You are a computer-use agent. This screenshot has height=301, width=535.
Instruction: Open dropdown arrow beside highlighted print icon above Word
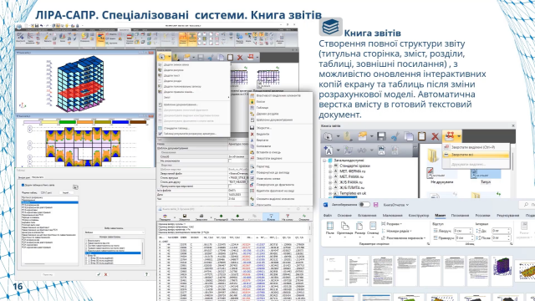coord(459,136)
